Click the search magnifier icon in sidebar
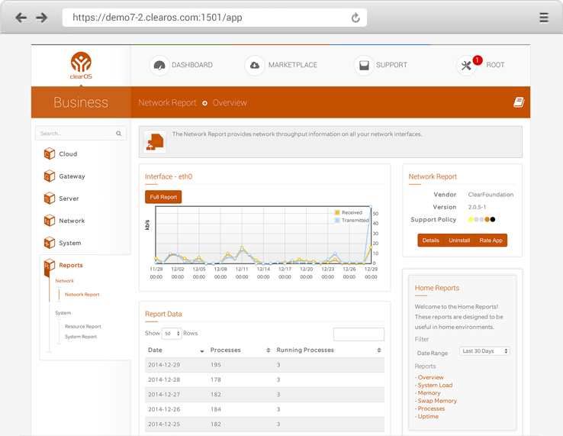The width and height of the screenshot is (563, 436). tap(119, 134)
